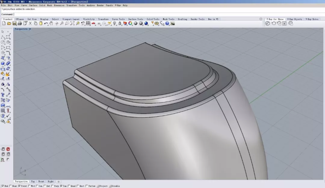Toggle the Tan osnap checkbox

click(x=62, y=186)
